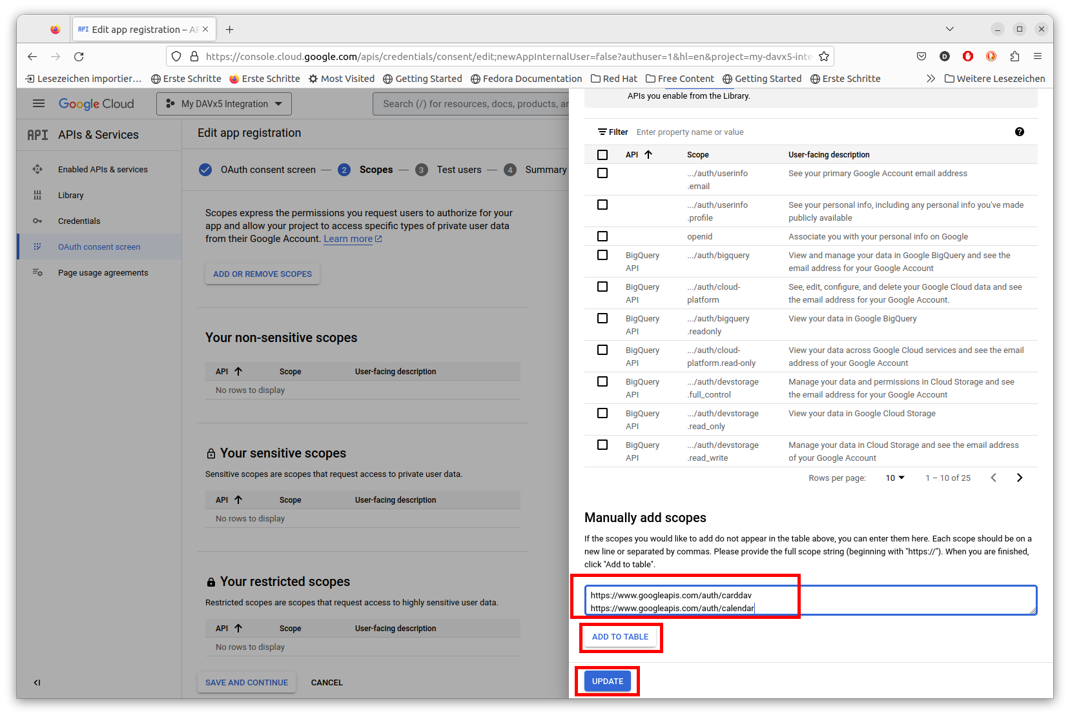This screenshot has height=717, width=1070.
Task: Jump to the Summary step
Action: (x=535, y=170)
